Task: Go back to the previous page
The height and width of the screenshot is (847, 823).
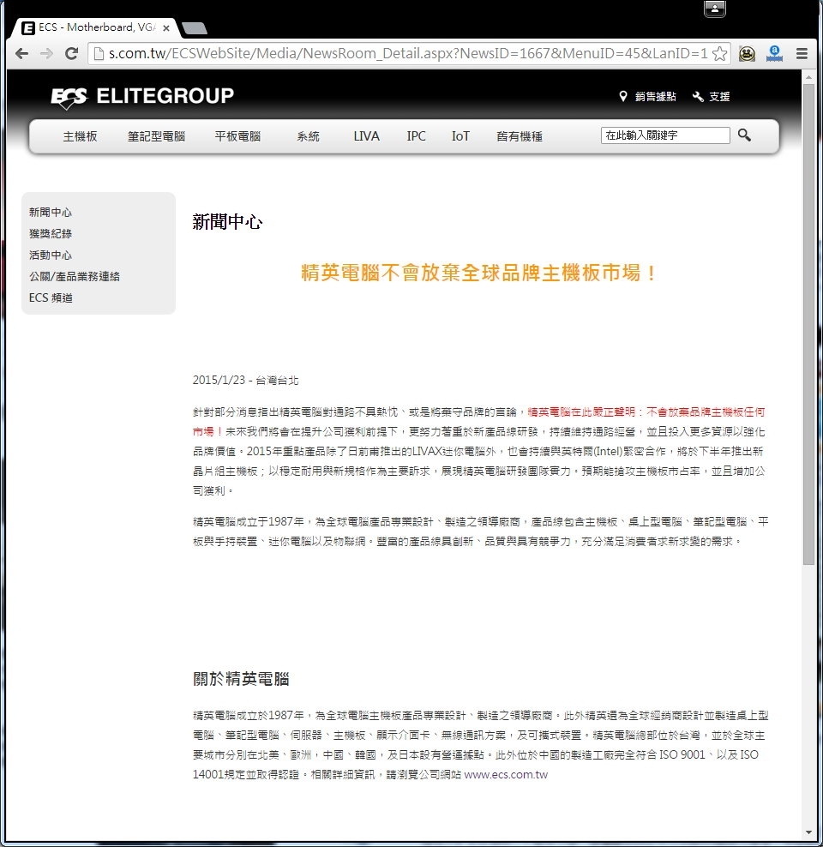Action: tap(21, 53)
